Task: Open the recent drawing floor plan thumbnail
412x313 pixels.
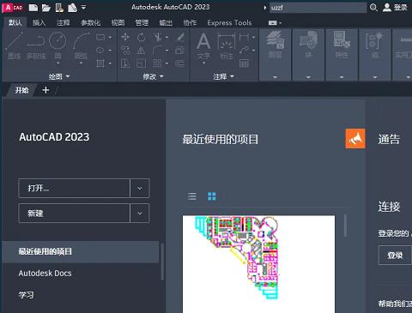Action: point(258,264)
